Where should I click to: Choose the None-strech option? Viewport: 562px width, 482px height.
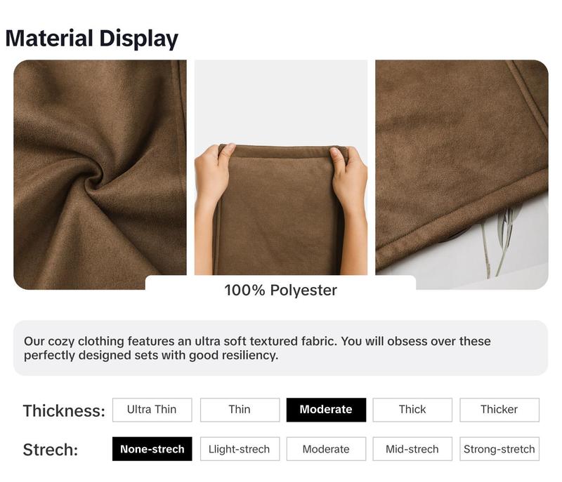152,449
